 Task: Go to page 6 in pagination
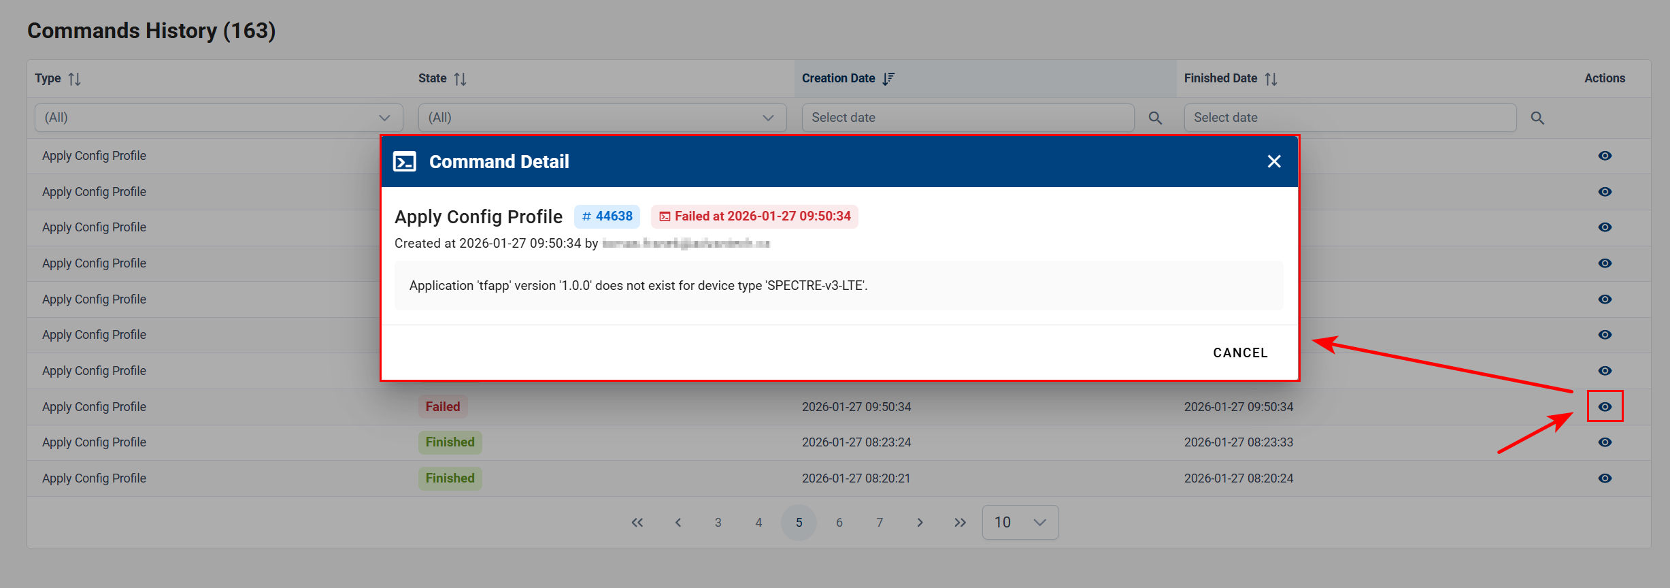coord(839,522)
